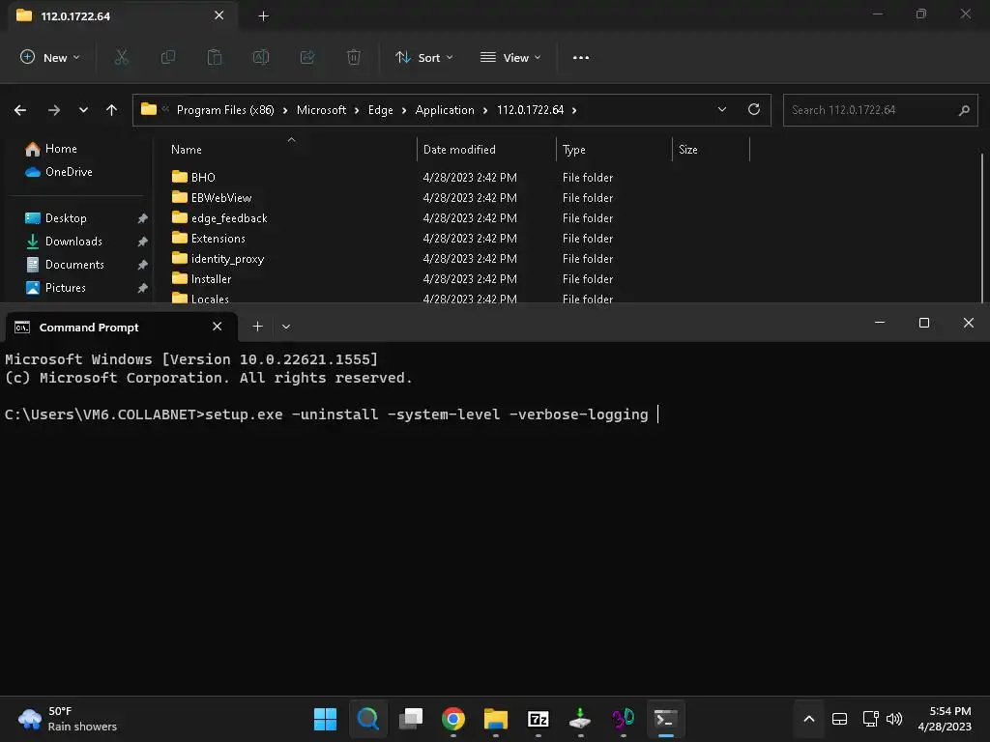Screen dimensions: 990x742
Task: Open the See more ellipsis menu
Action: (x=581, y=57)
